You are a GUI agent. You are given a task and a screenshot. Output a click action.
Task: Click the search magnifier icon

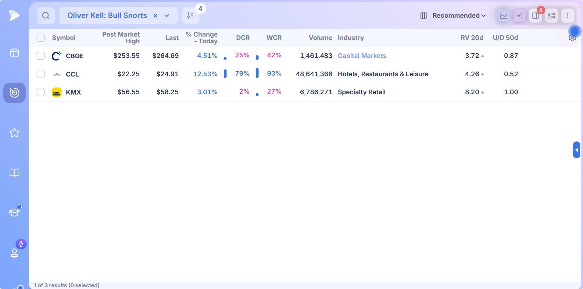pos(46,16)
